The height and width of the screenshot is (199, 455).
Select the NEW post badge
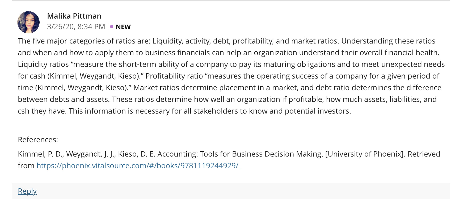coord(123,27)
